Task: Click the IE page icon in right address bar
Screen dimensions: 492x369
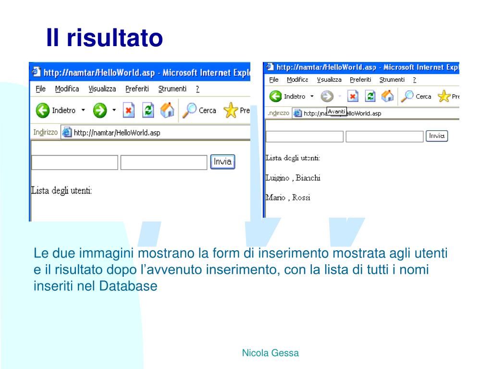Action: [297, 113]
